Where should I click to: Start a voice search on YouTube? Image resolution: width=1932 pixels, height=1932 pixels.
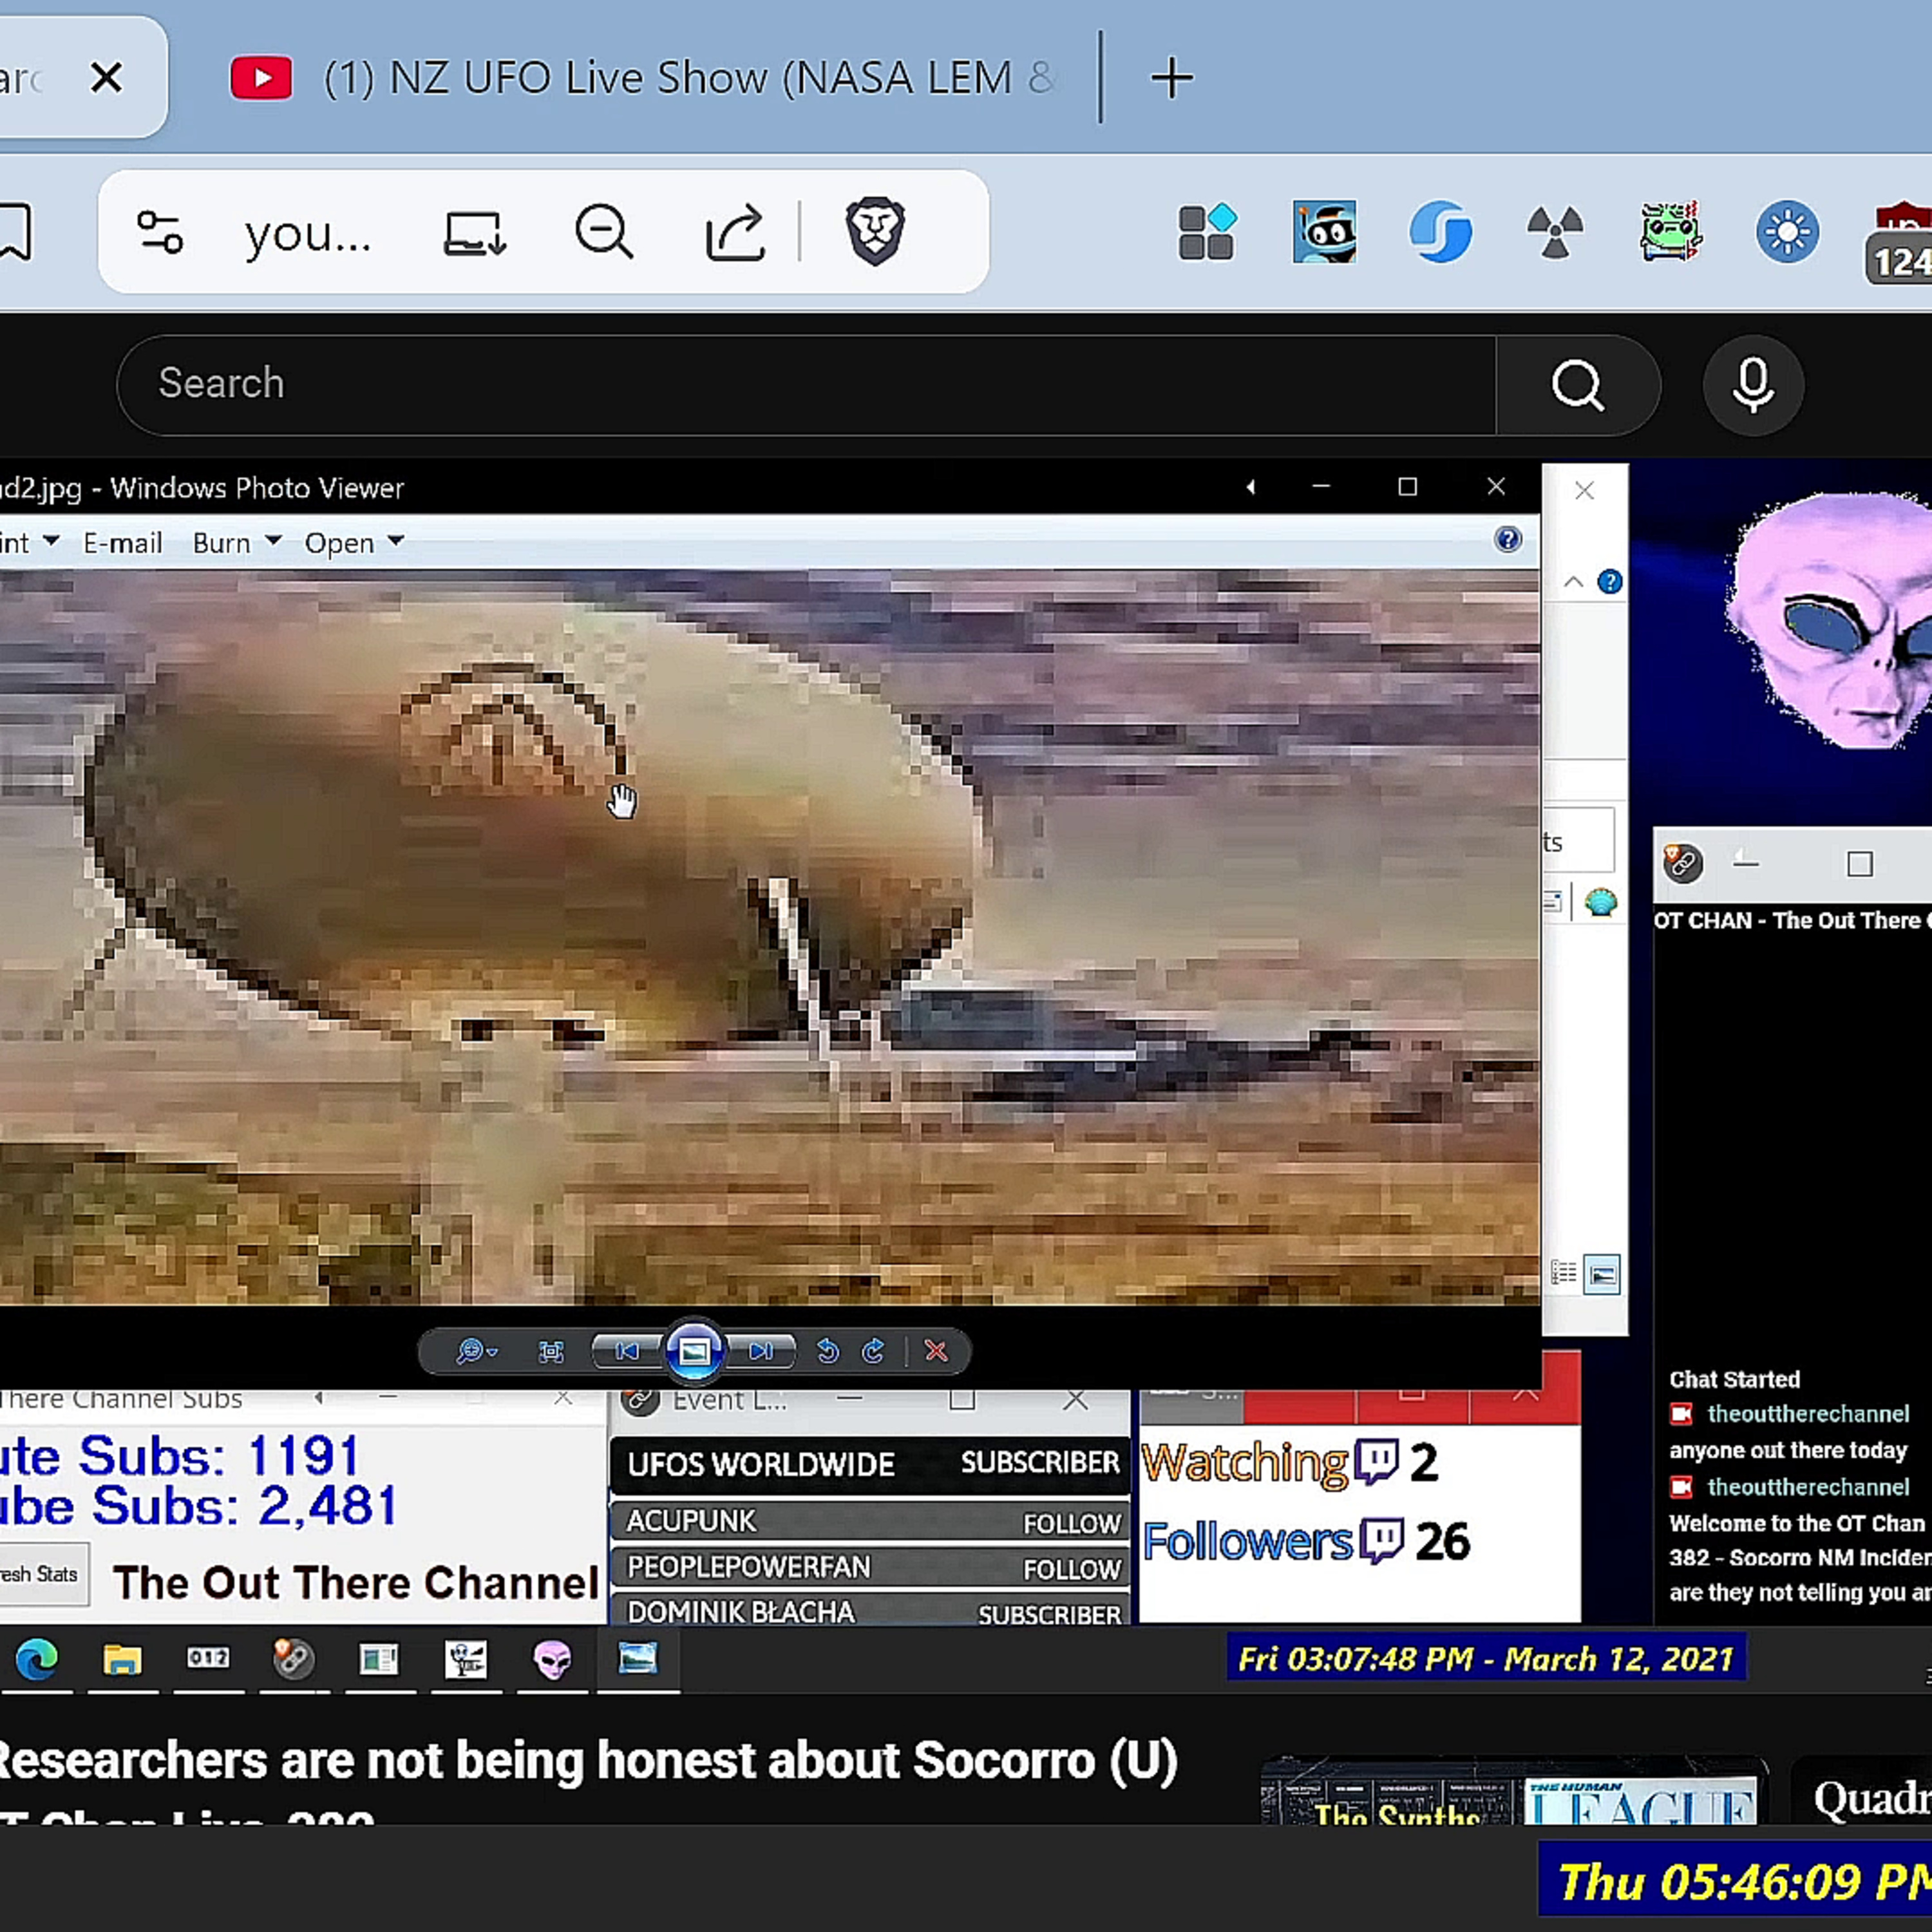[1752, 385]
